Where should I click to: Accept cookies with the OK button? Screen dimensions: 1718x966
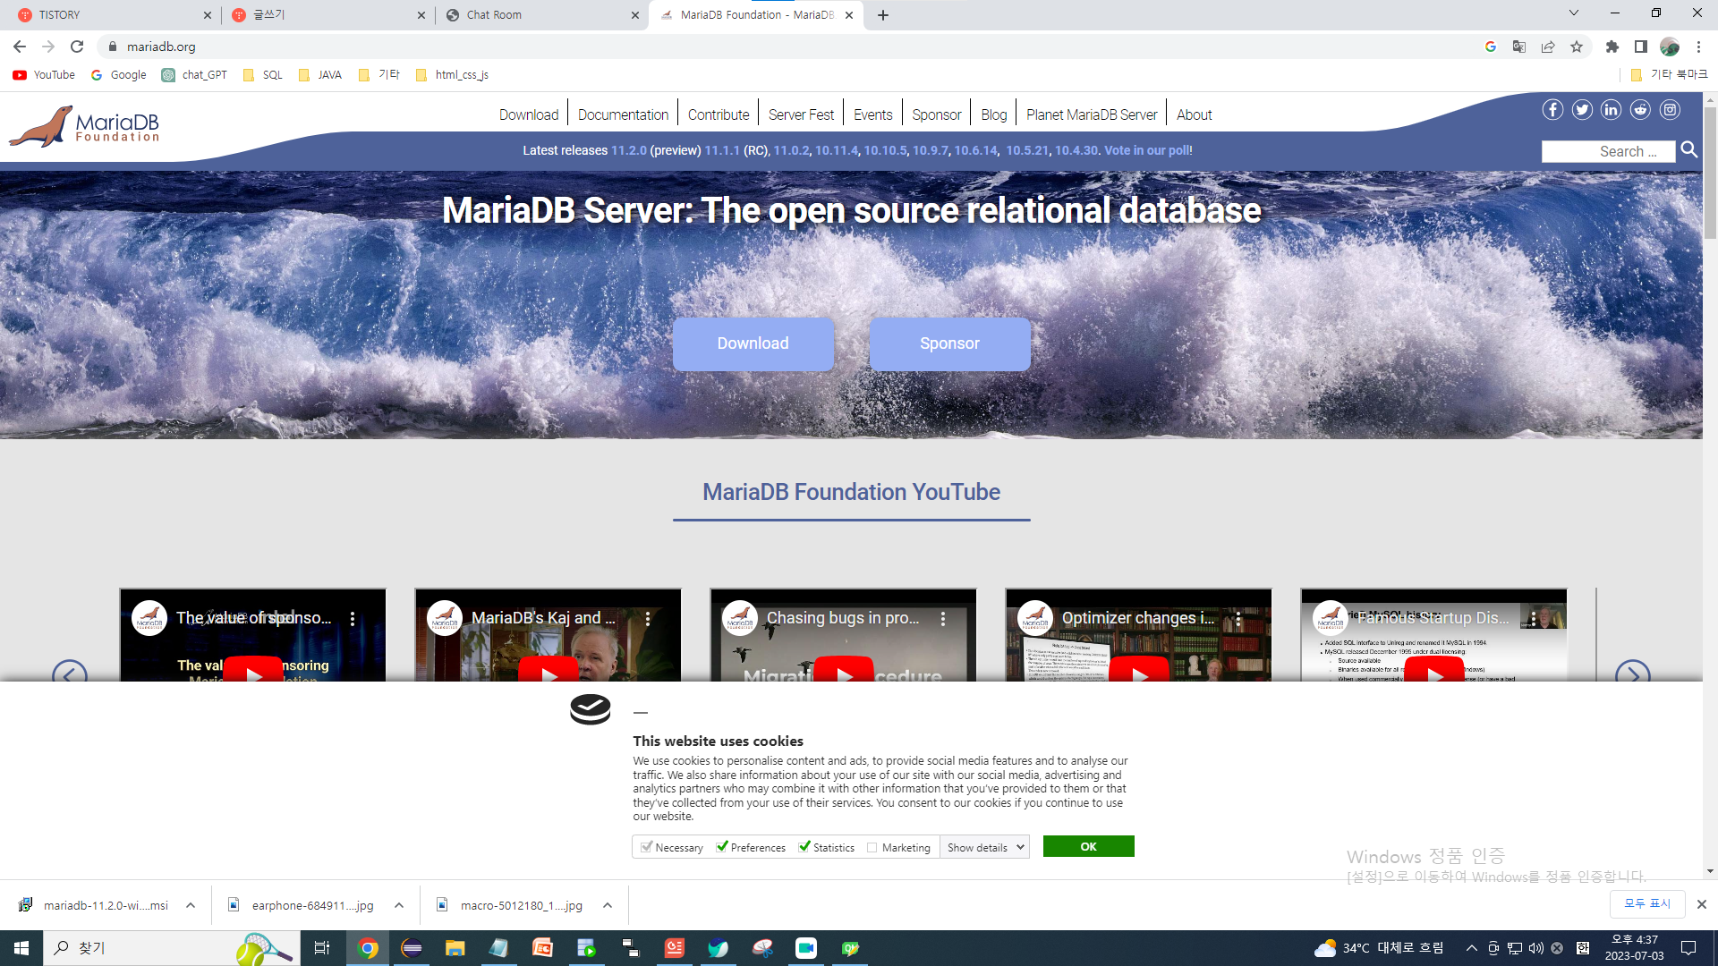(x=1088, y=846)
